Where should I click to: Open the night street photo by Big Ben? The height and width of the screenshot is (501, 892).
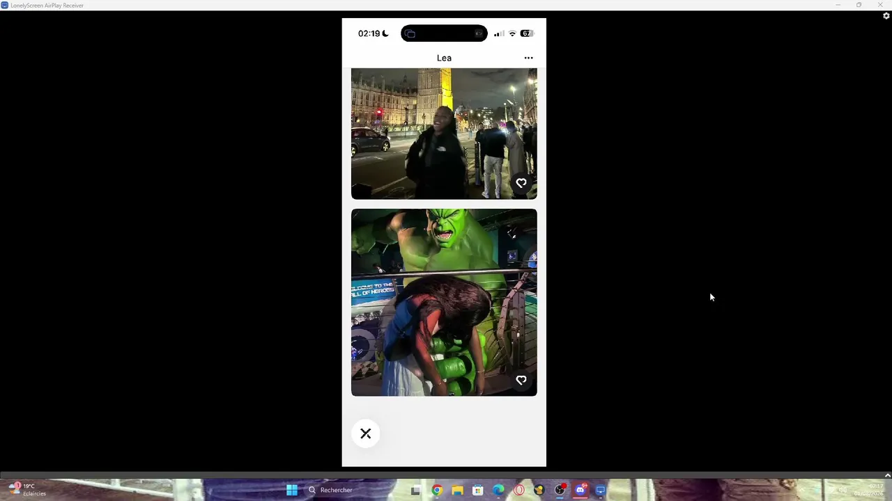point(444,134)
